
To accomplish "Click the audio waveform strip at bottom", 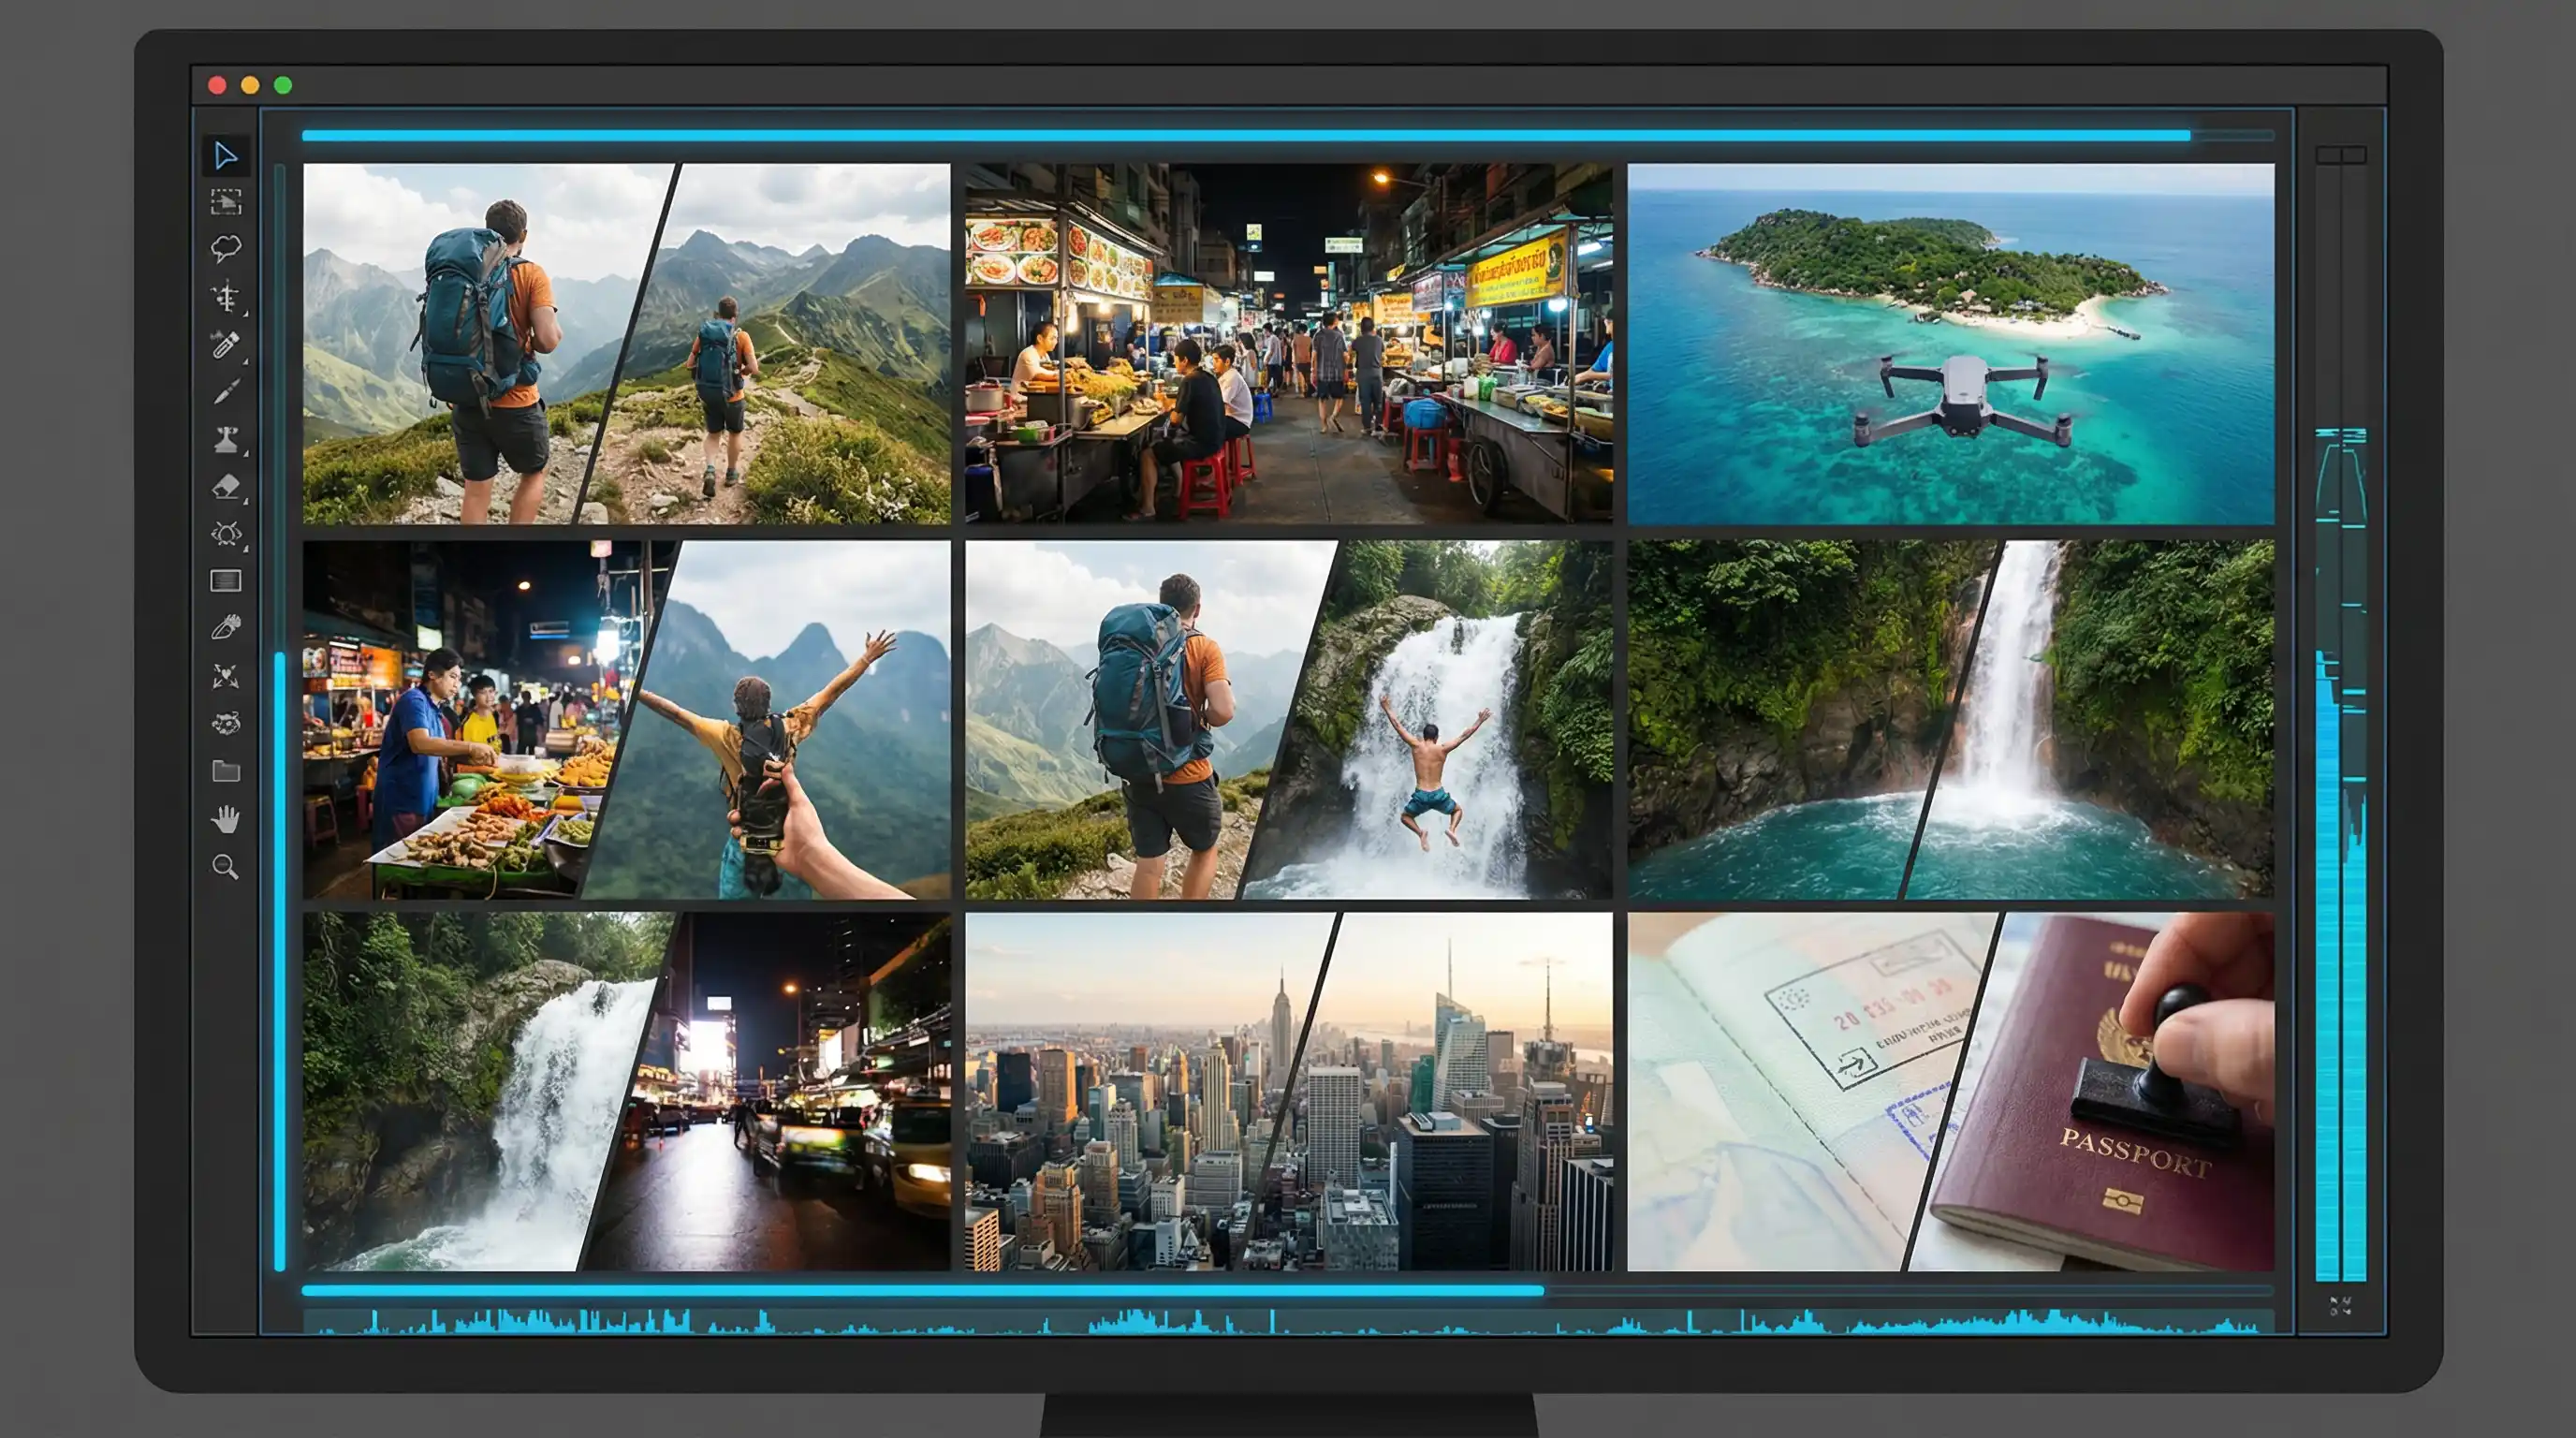I will click(x=1288, y=1322).
